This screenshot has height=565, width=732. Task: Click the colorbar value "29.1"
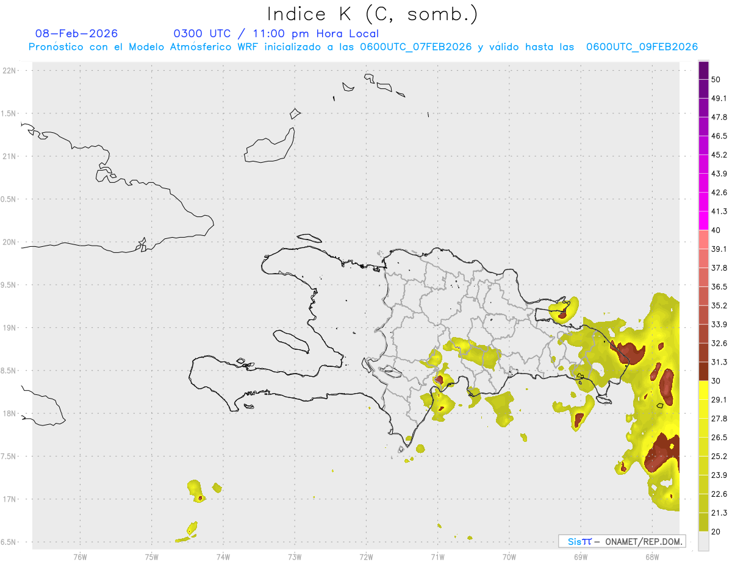pyautogui.click(x=719, y=400)
